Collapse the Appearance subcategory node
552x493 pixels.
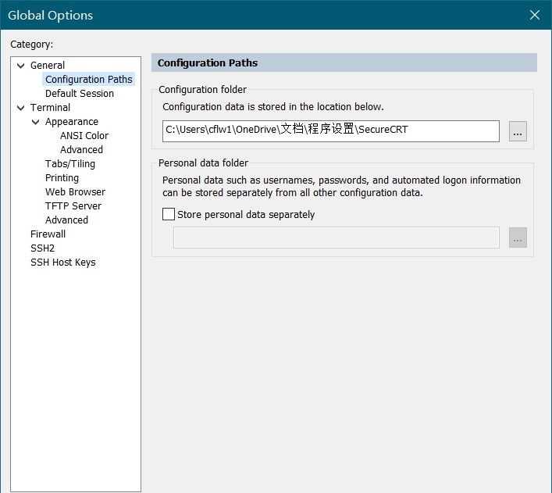pos(36,122)
